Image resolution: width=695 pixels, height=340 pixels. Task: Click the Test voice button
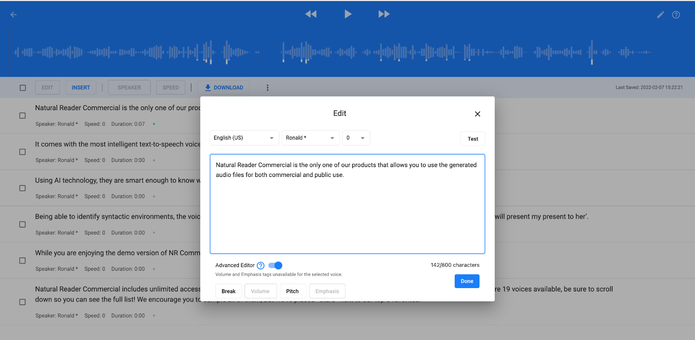[x=473, y=139]
